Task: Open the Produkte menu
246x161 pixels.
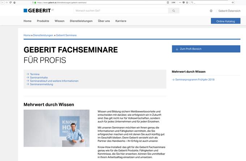Action: [43, 21]
